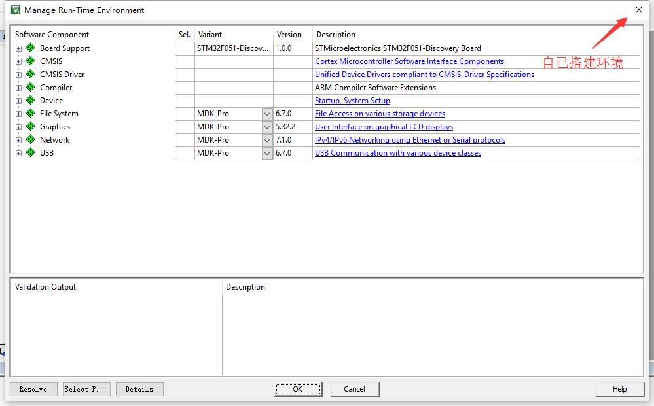Open USB Communication with device classes link
The image size is (654, 406).
[398, 153]
